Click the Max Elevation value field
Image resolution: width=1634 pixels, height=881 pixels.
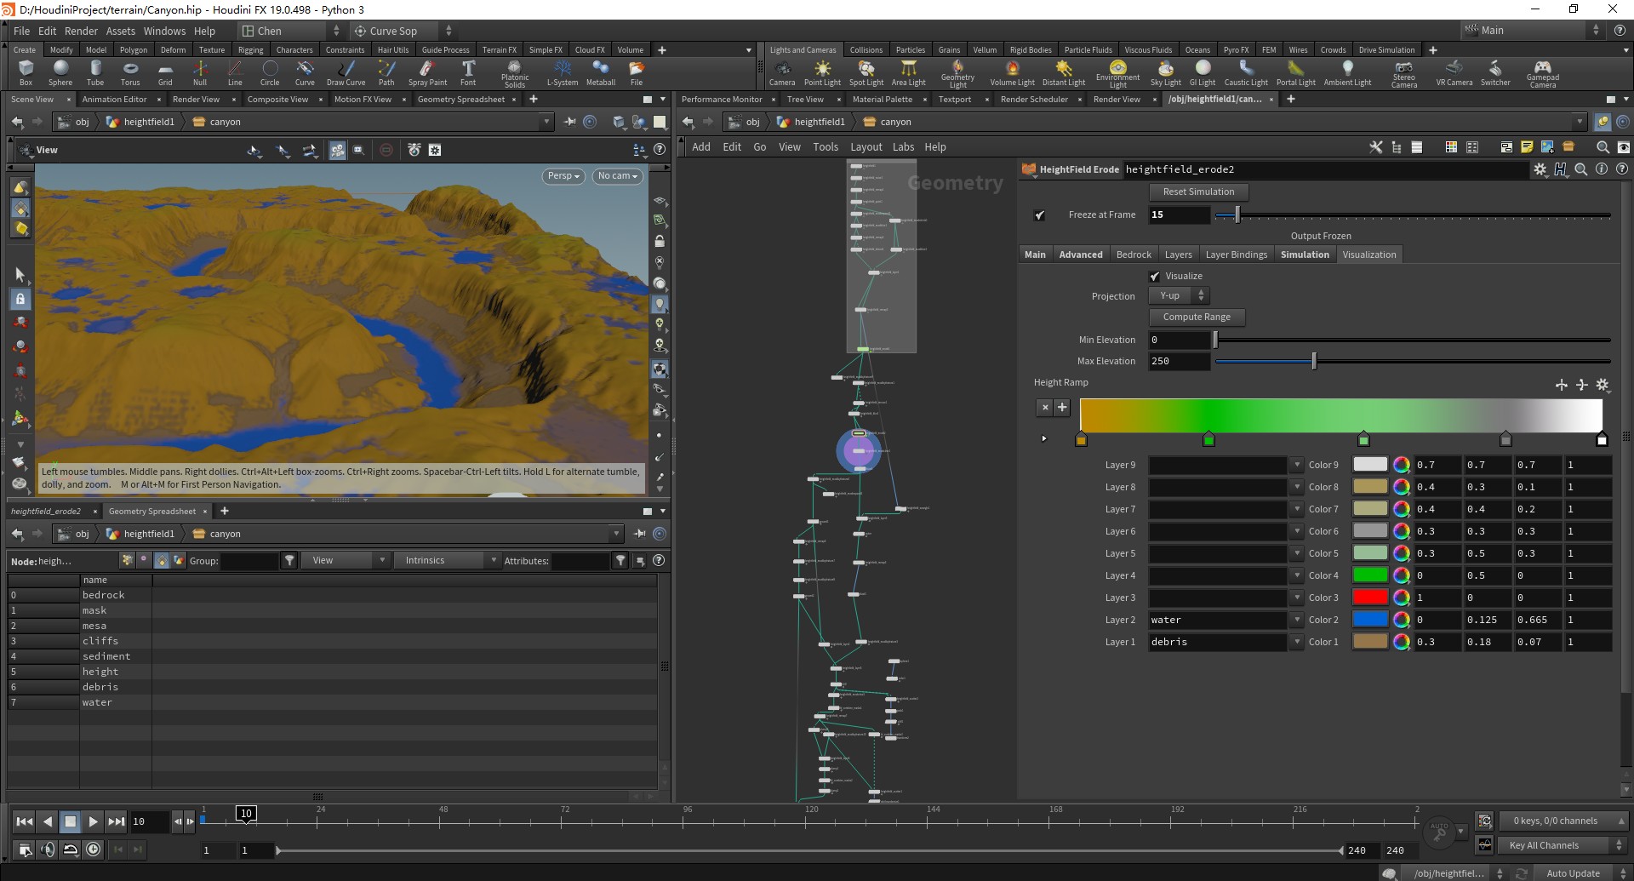tap(1178, 362)
